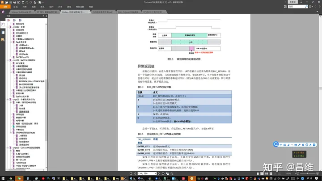Screen dimensions: 322x181
Task: Click the Sogou input method logo icon
Action: tap(276, 144)
